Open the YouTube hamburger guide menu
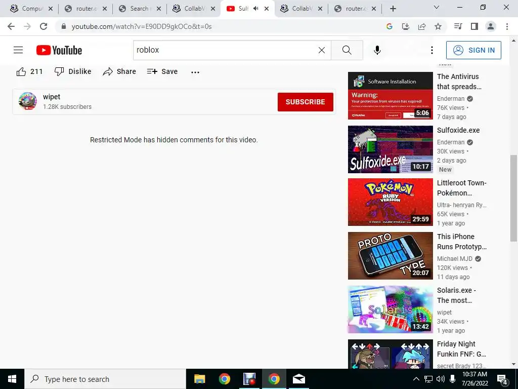The width and height of the screenshot is (518, 389). click(x=18, y=50)
